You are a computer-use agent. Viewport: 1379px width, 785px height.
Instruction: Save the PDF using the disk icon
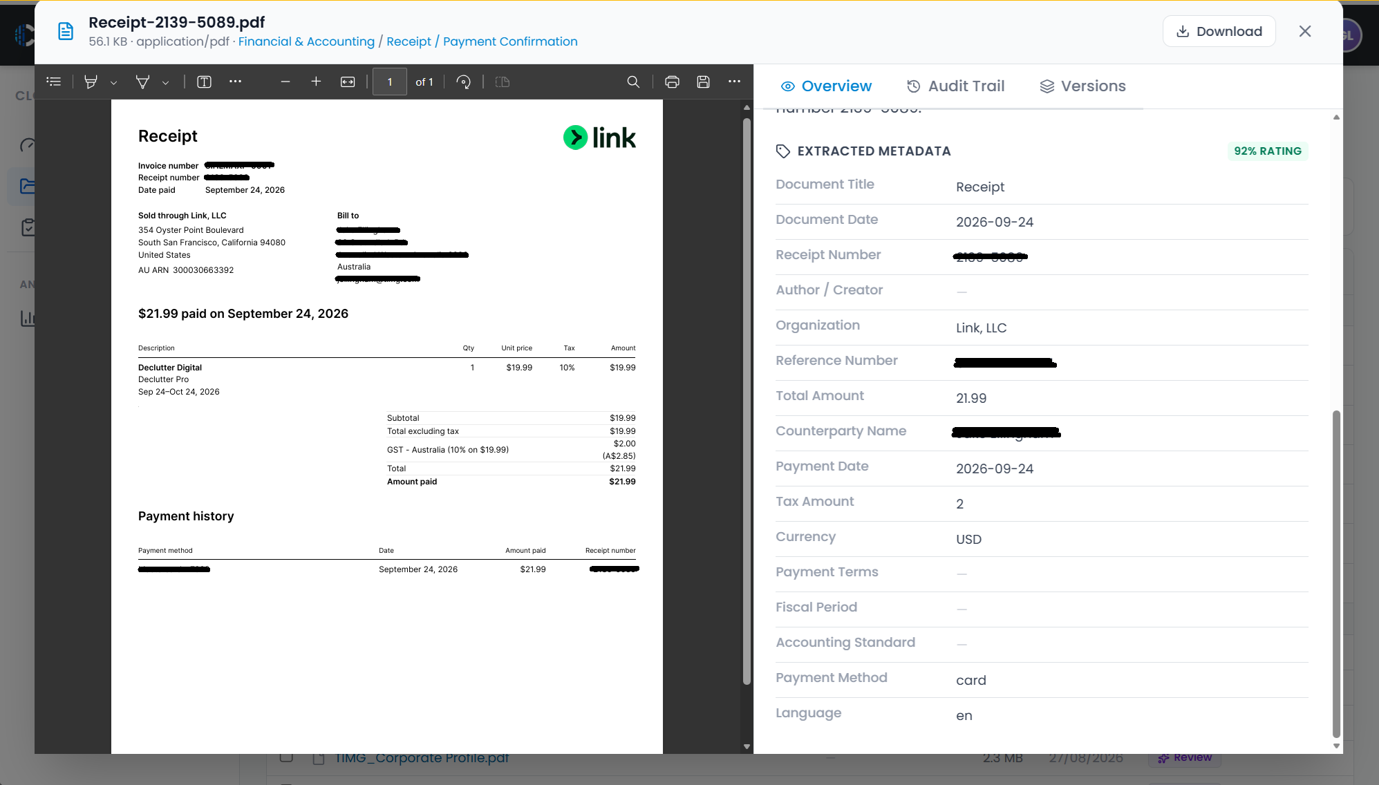(703, 82)
